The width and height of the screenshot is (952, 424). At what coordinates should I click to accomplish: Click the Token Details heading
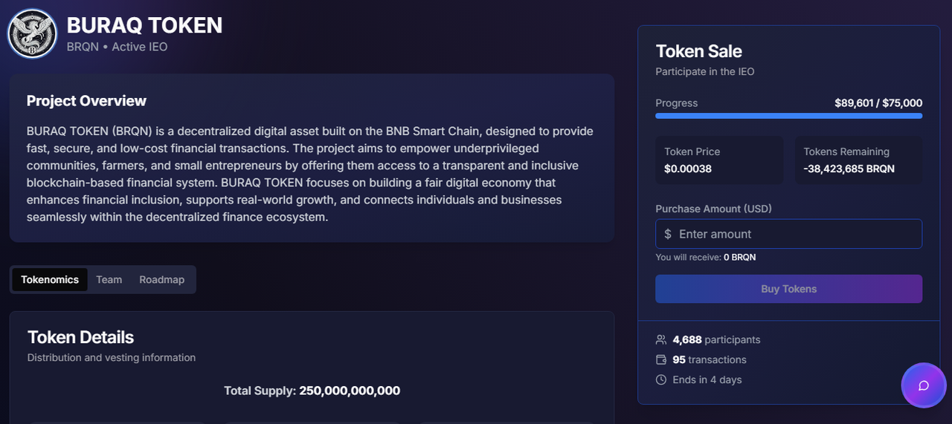pyautogui.click(x=80, y=337)
